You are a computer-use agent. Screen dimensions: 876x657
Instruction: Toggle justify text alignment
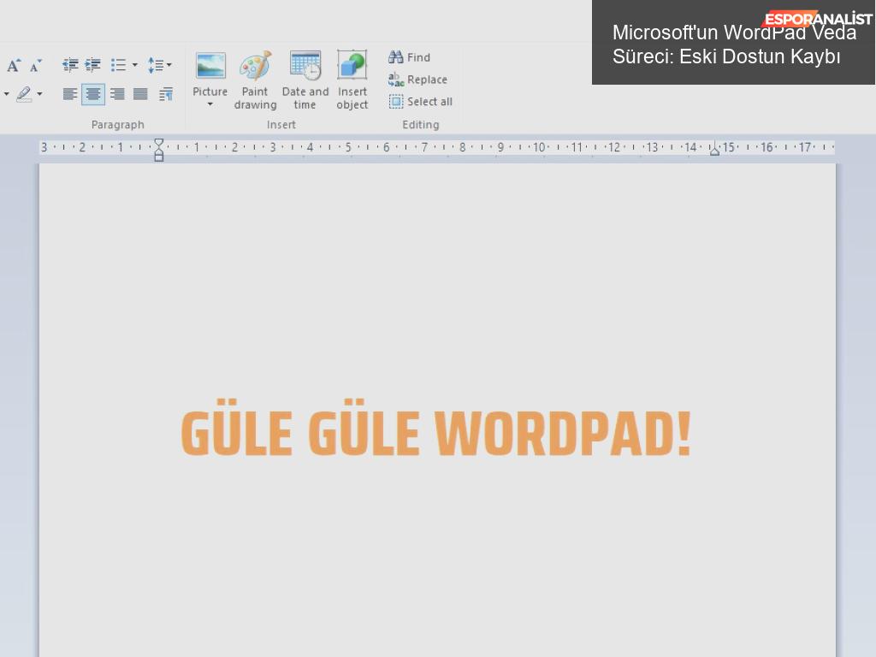click(140, 94)
